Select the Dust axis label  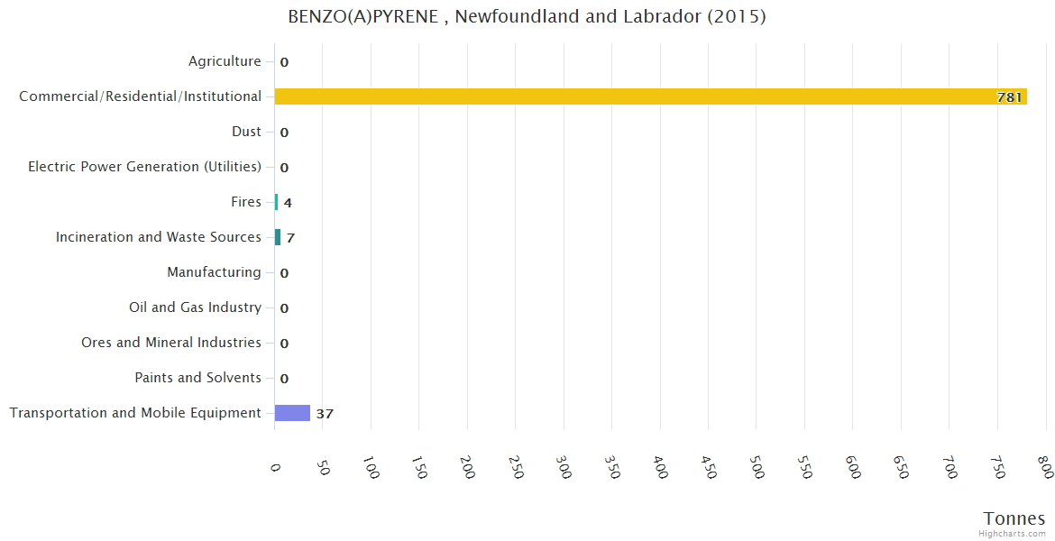pos(246,132)
